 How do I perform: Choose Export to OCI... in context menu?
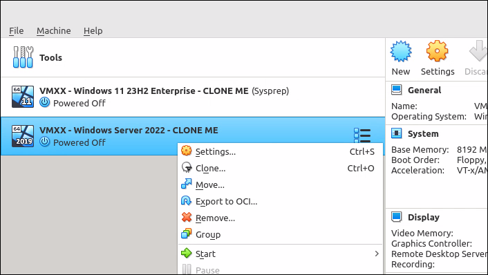coord(280,202)
